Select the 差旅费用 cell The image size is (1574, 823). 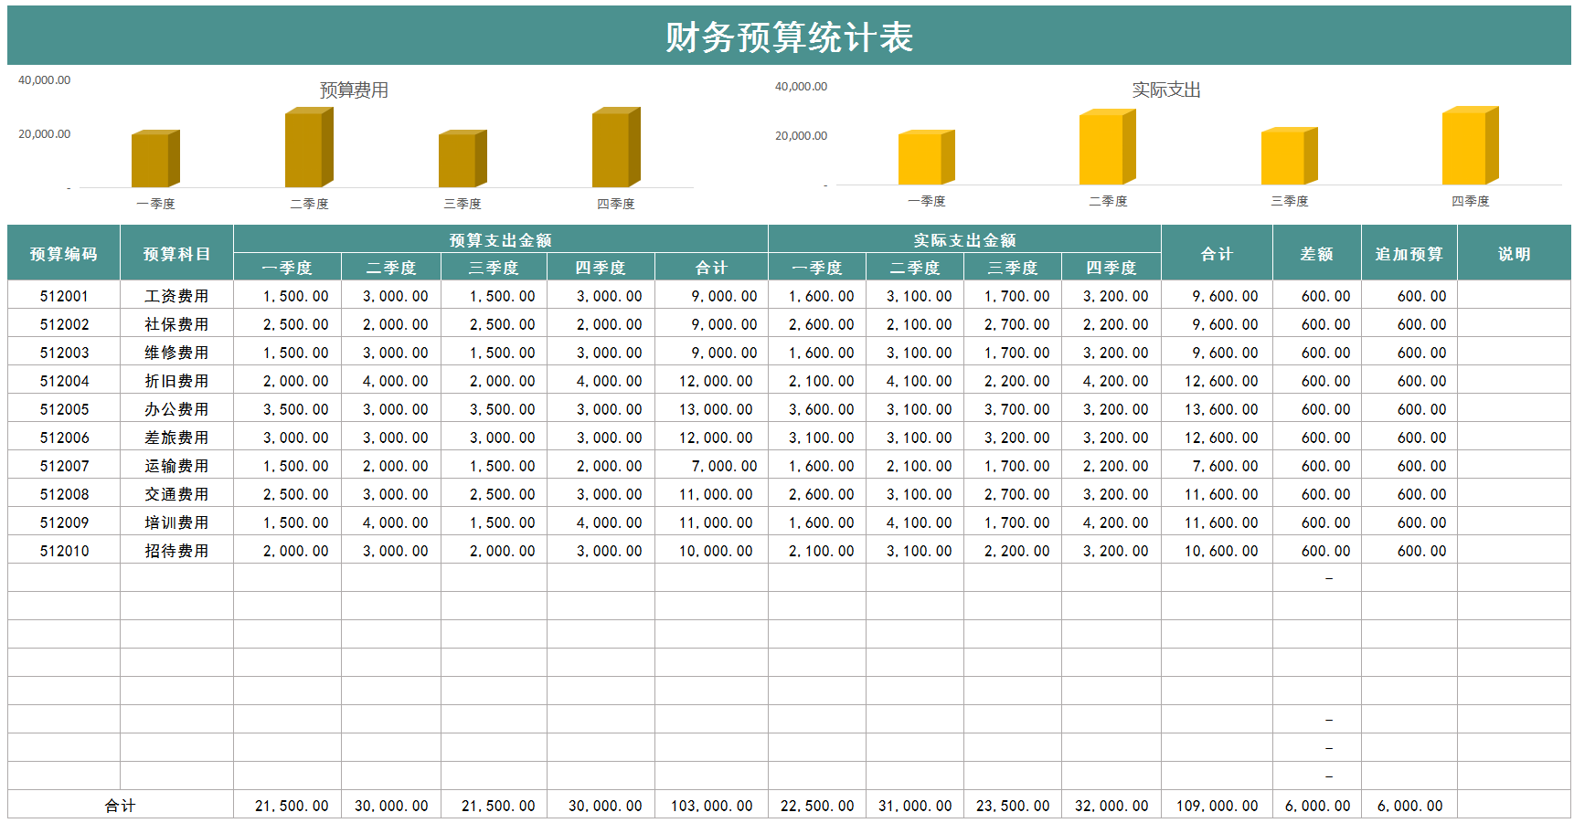pos(176,438)
